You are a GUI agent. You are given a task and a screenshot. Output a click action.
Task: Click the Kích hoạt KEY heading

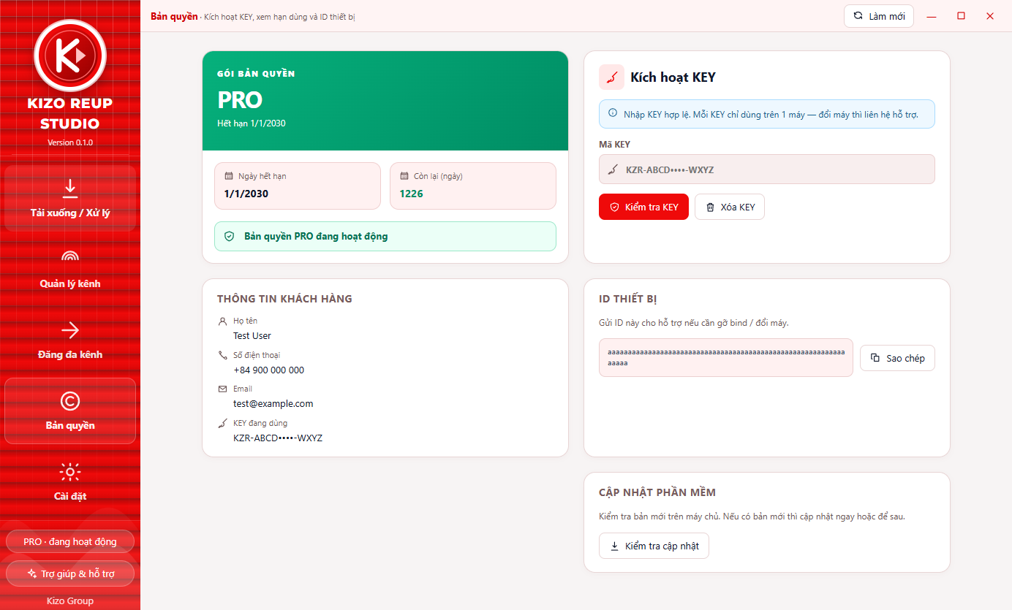[673, 77]
